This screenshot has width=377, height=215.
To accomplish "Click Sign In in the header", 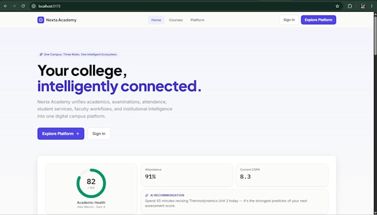I will [x=289, y=20].
